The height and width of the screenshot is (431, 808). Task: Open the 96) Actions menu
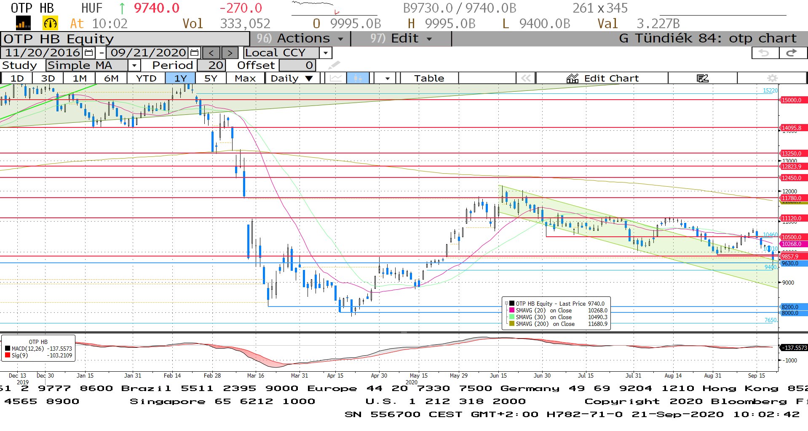click(x=300, y=38)
